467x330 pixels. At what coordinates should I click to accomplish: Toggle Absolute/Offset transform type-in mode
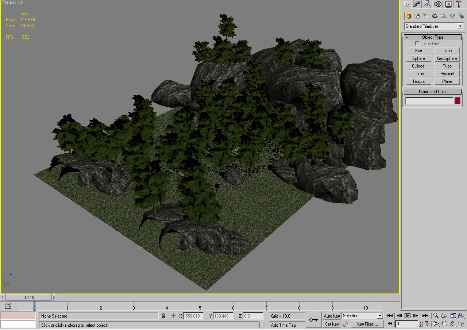[x=173, y=316]
